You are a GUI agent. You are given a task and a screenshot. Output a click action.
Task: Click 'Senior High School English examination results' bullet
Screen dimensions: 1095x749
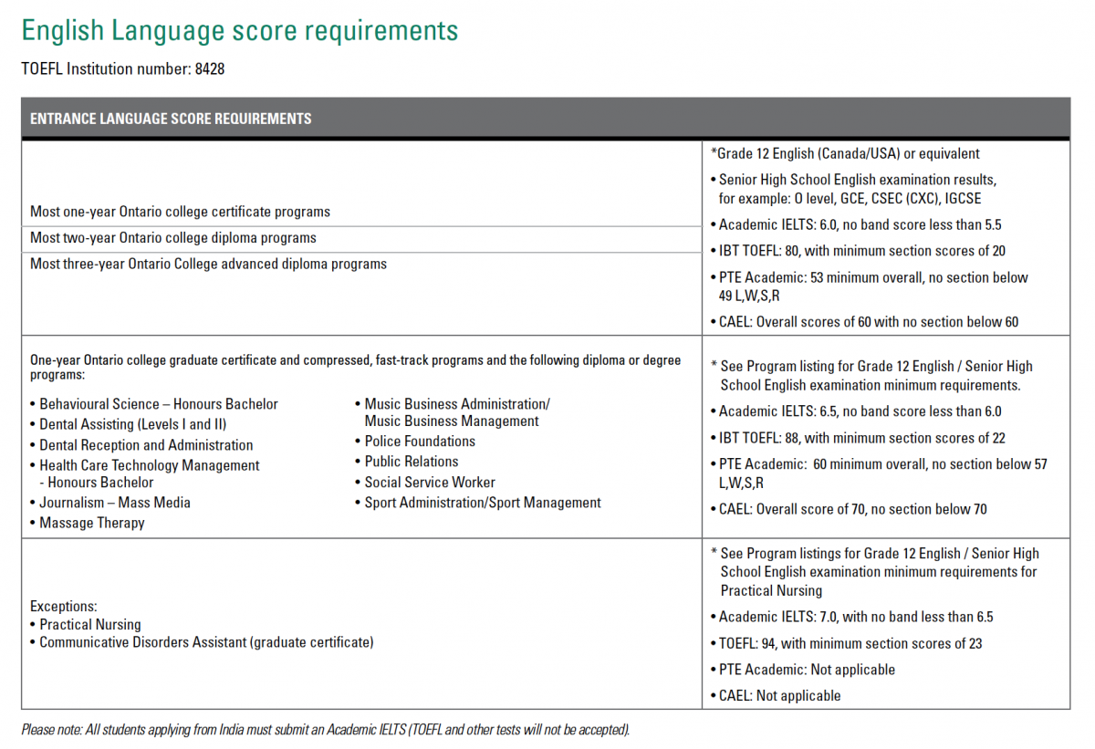point(852,189)
